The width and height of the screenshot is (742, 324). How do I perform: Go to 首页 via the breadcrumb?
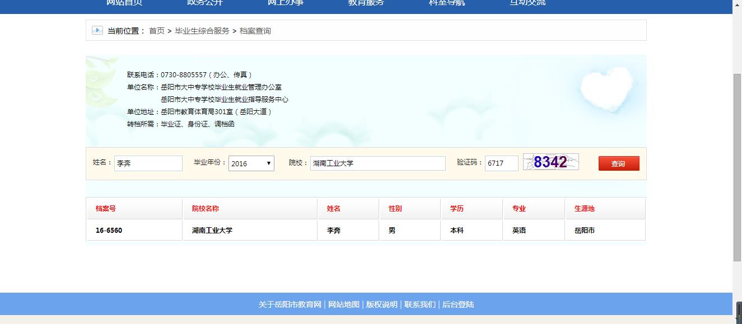point(157,31)
